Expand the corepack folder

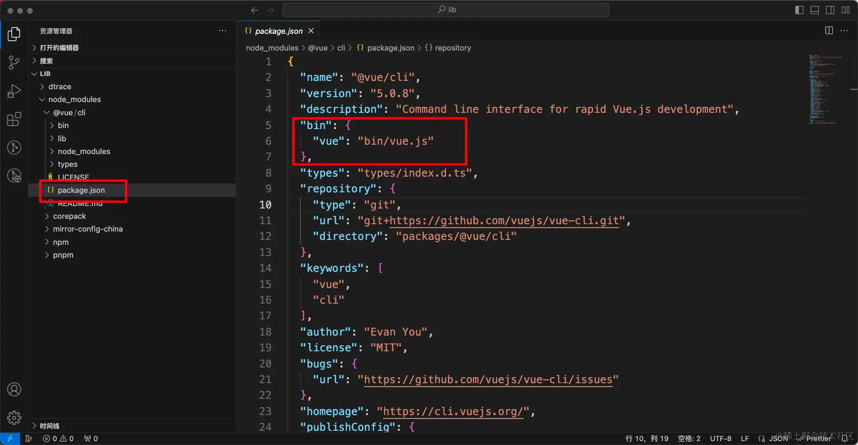point(132,216)
